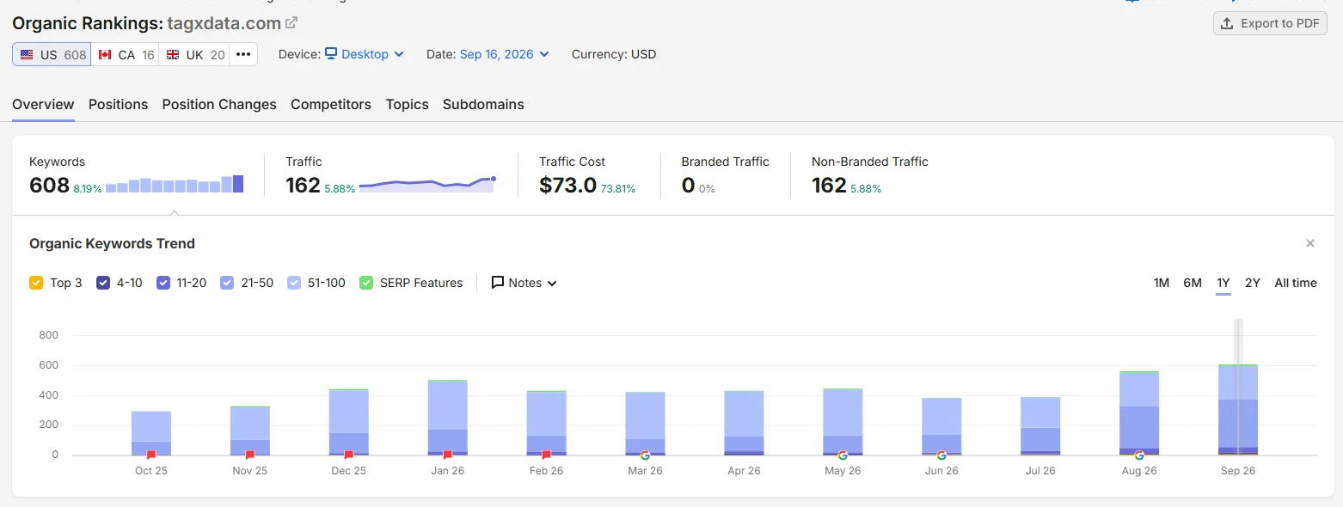
Task: Click the red flag marker under Dec 25
Action: click(349, 455)
